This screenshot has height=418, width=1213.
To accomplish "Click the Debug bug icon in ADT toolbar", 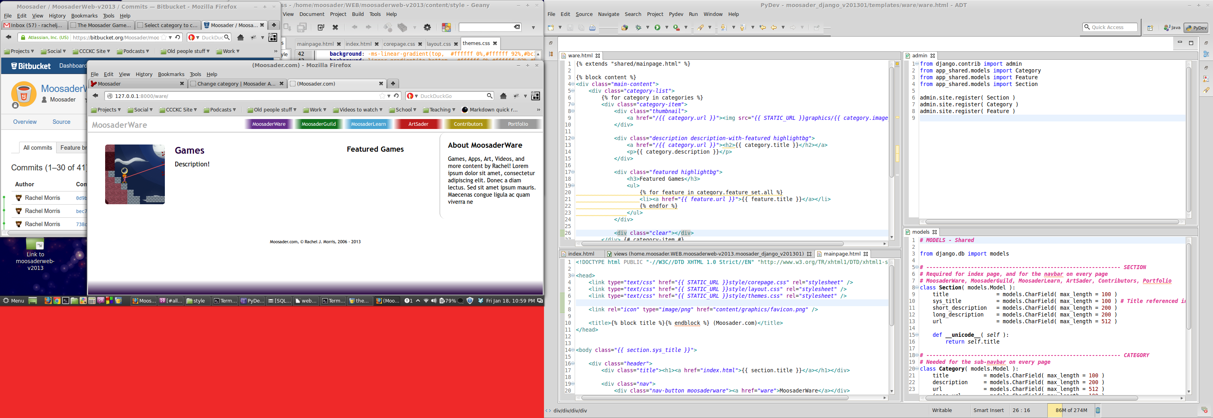I will (x=638, y=28).
